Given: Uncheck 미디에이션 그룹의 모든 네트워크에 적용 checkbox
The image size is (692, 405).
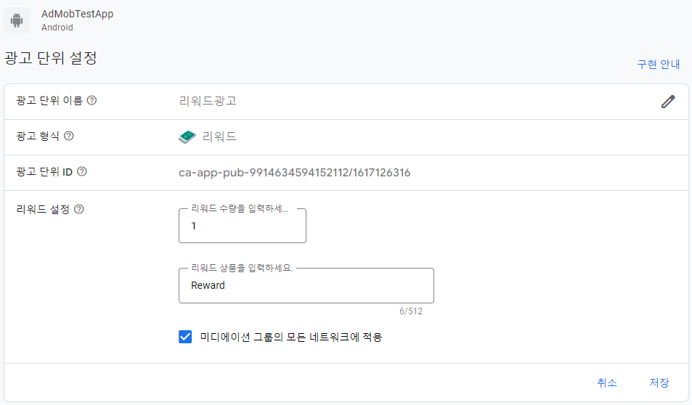Looking at the screenshot, I should (185, 337).
